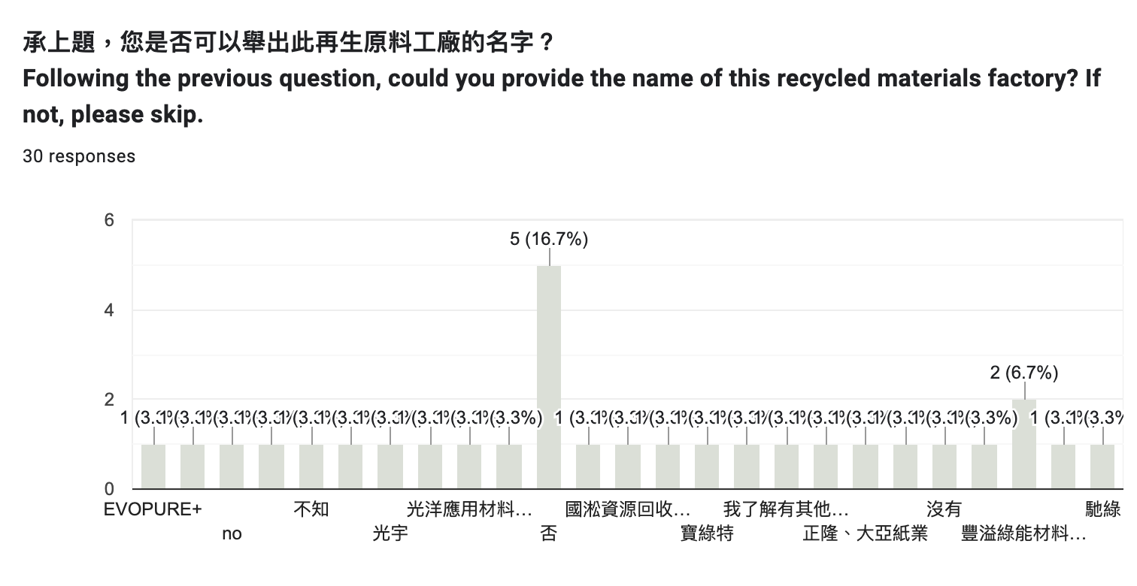
Task: Click the rightmost bar above 馳綠
Action: tap(1103, 467)
